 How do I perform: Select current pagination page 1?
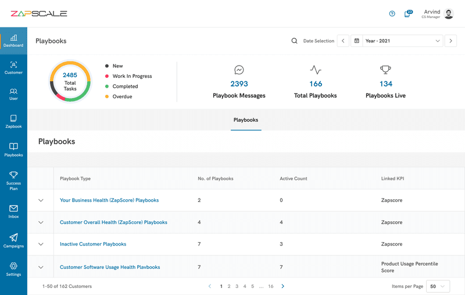pyautogui.click(x=221, y=286)
